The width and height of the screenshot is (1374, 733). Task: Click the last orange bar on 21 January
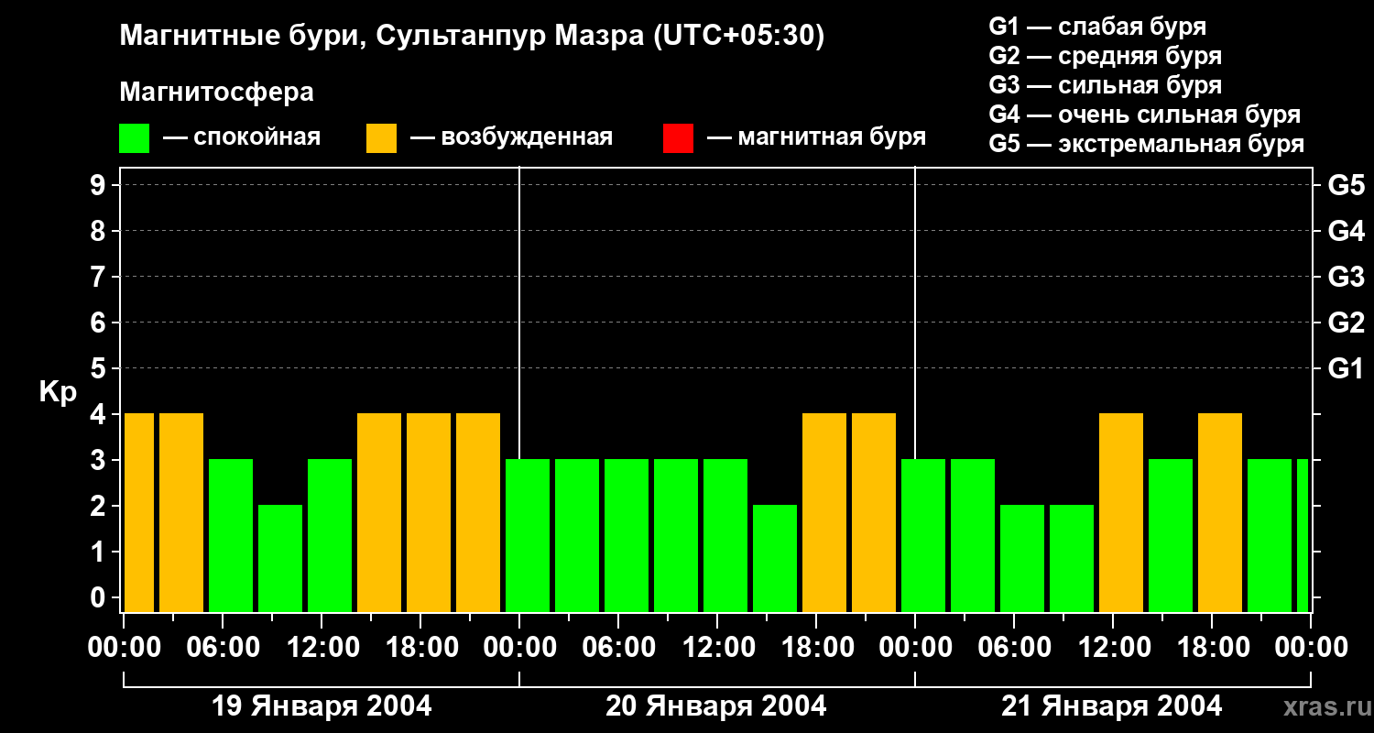[x=1220, y=511]
